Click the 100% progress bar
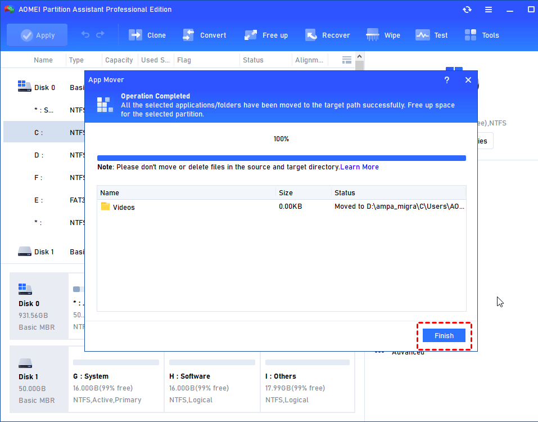 [281, 158]
